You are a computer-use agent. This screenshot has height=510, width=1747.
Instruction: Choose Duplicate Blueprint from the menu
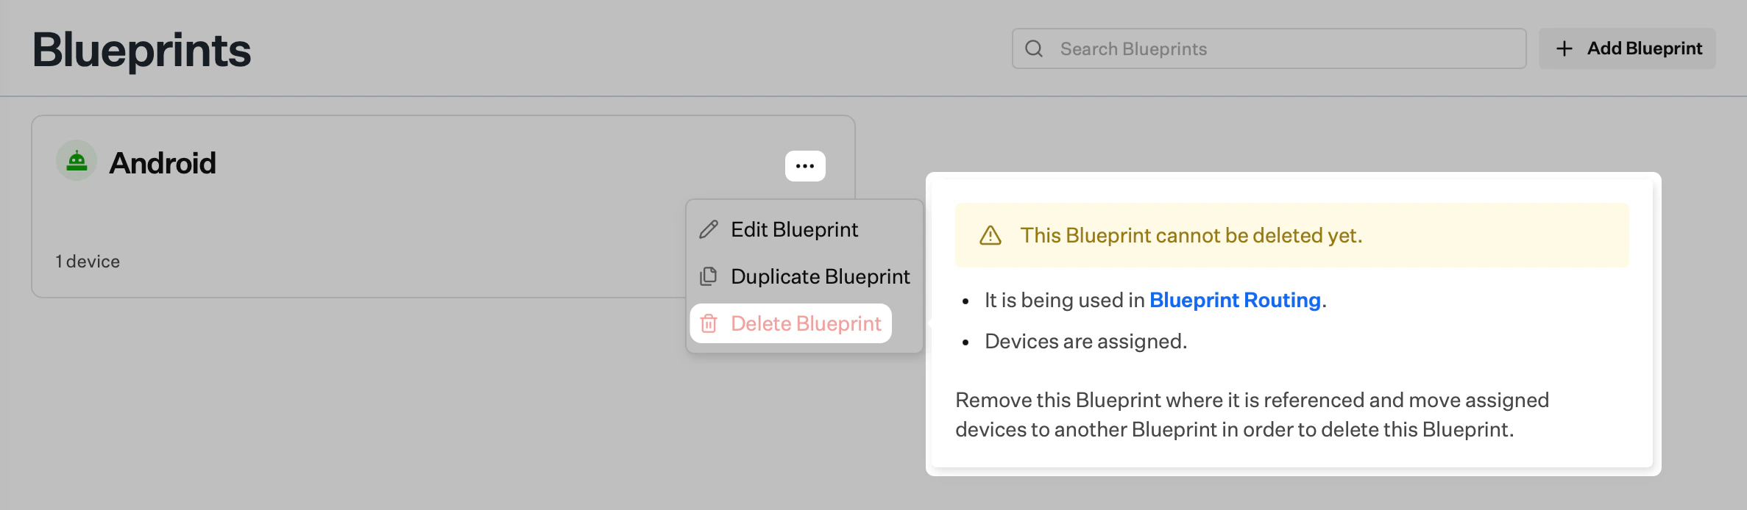(x=804, y=276)
